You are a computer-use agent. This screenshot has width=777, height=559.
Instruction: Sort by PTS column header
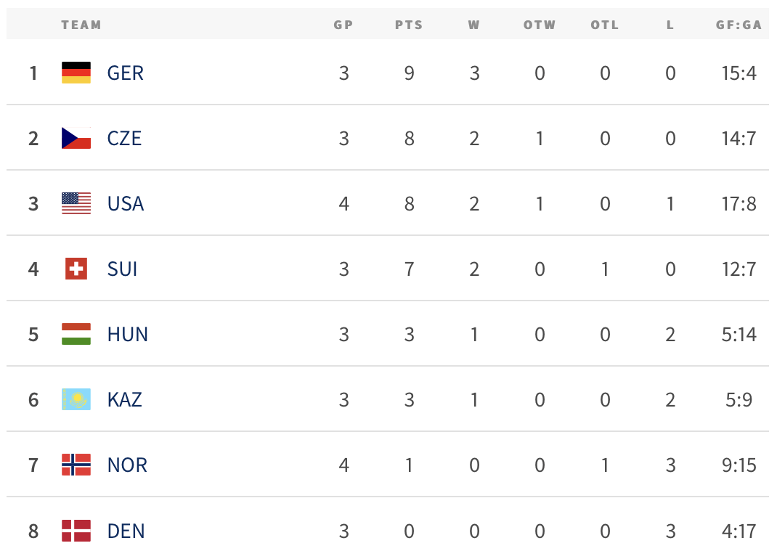pos(409,25)
